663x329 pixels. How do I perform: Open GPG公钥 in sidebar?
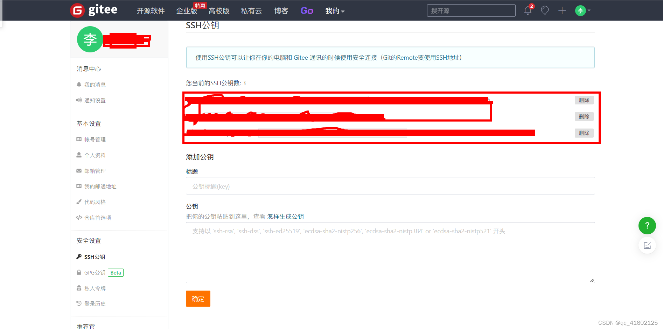pyautogui.click(x=95, y=272)
